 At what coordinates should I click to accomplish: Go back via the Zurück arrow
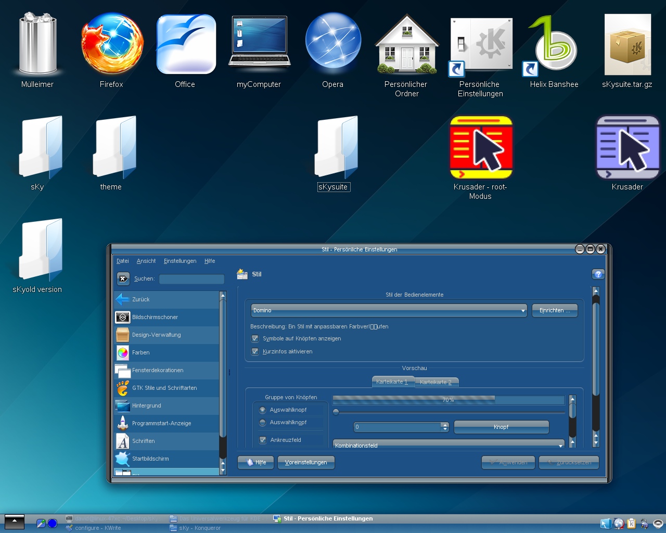pyautogui.click(x=167, y=299)
